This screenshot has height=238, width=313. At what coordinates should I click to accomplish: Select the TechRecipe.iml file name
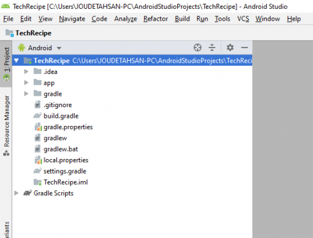point(66,182)
